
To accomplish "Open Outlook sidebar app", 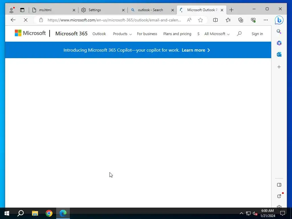I will click(x=279, y=54).
